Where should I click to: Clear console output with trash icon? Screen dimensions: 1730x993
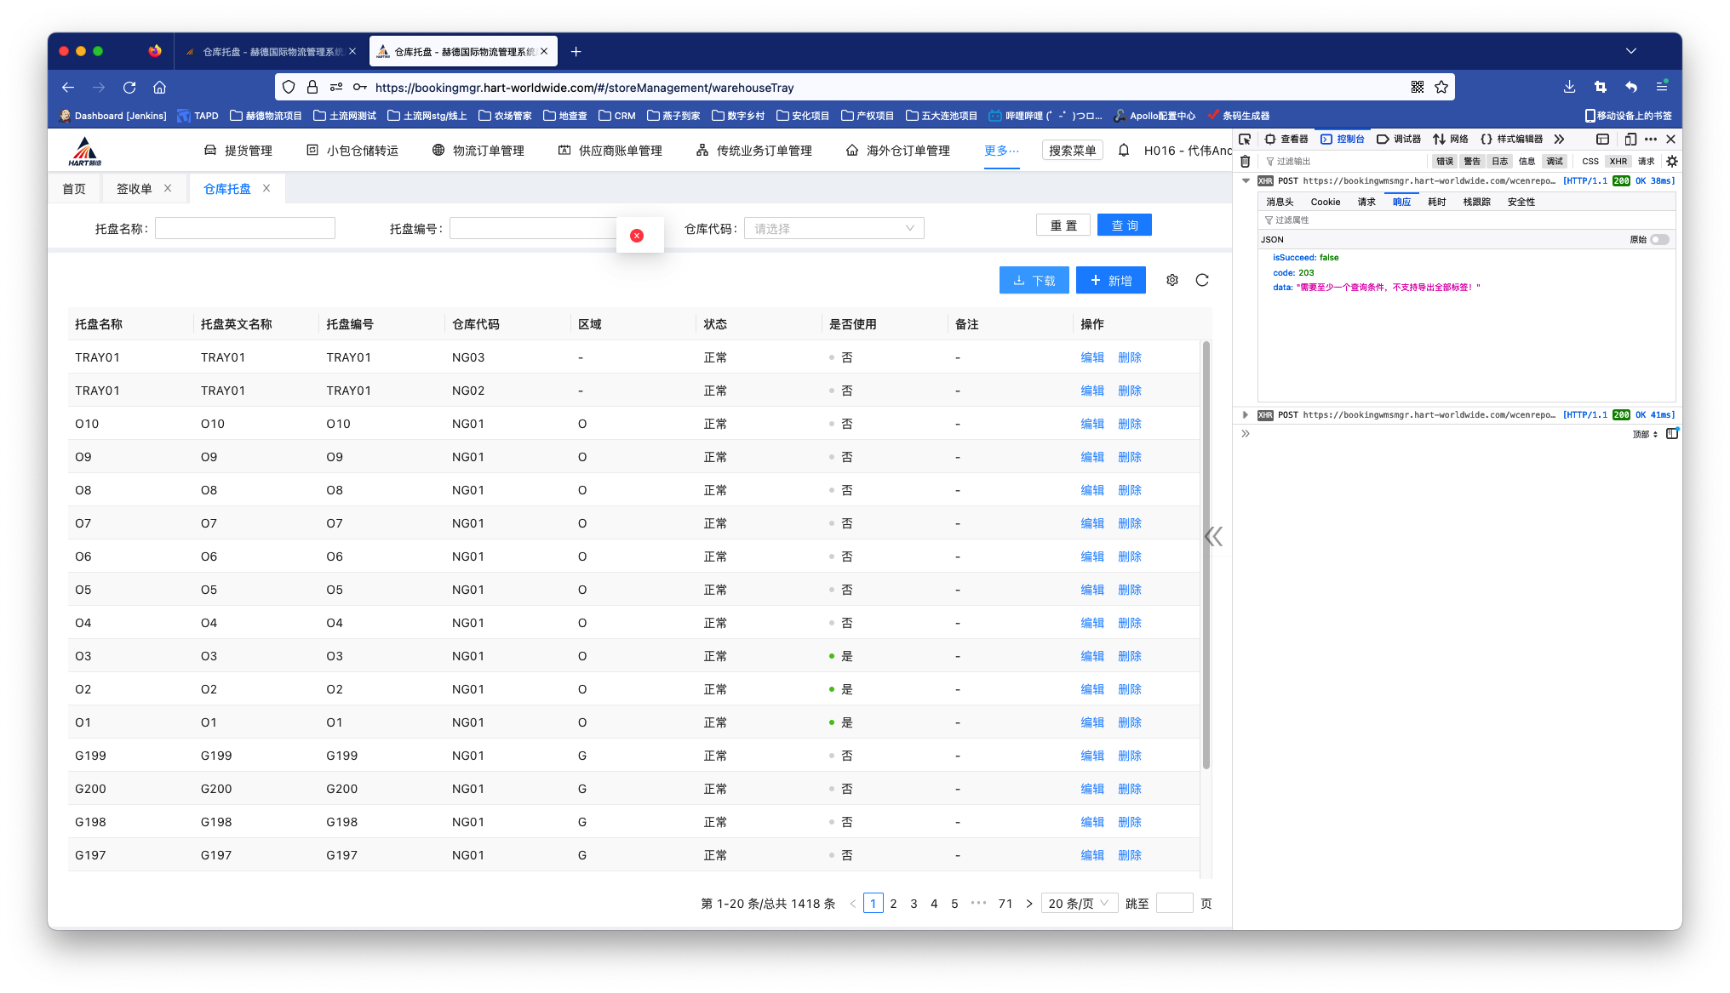pos(1246,161)
